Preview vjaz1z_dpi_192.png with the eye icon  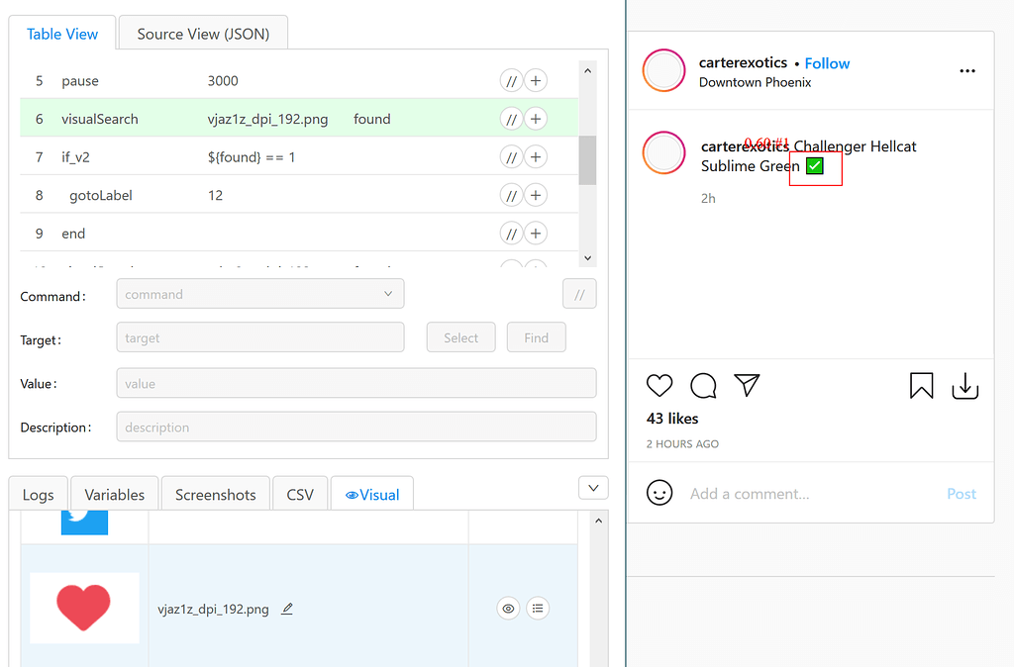(x=508, y=608)
